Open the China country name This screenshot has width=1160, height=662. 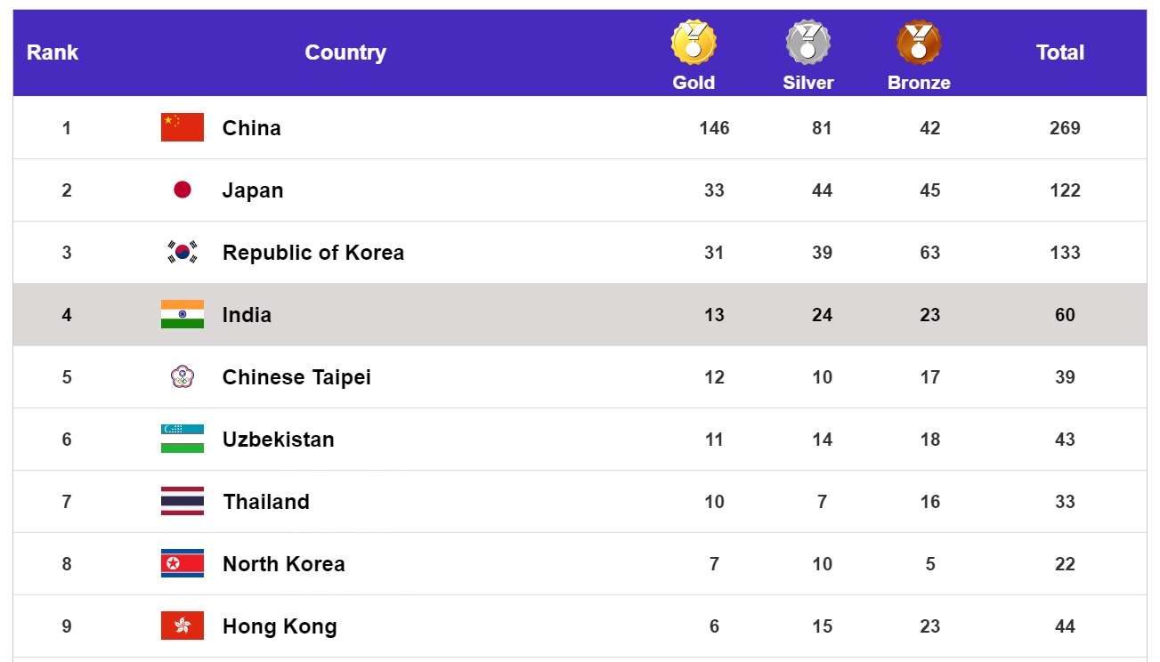point(252,128)
